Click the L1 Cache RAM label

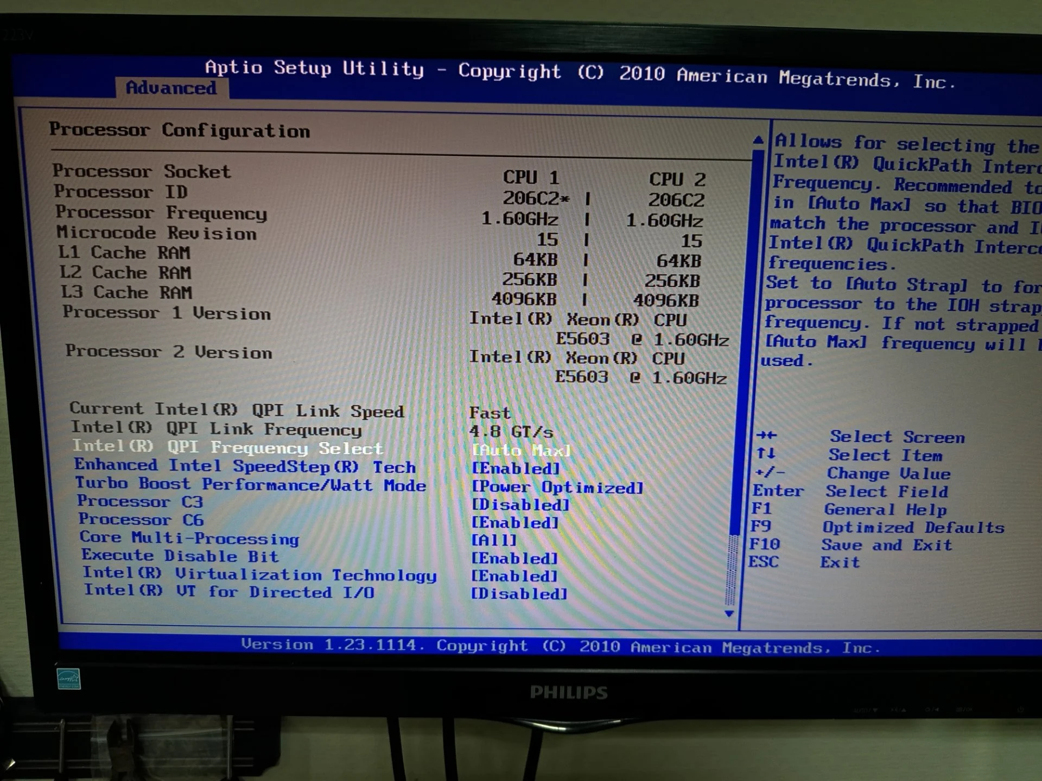[124, 252]
